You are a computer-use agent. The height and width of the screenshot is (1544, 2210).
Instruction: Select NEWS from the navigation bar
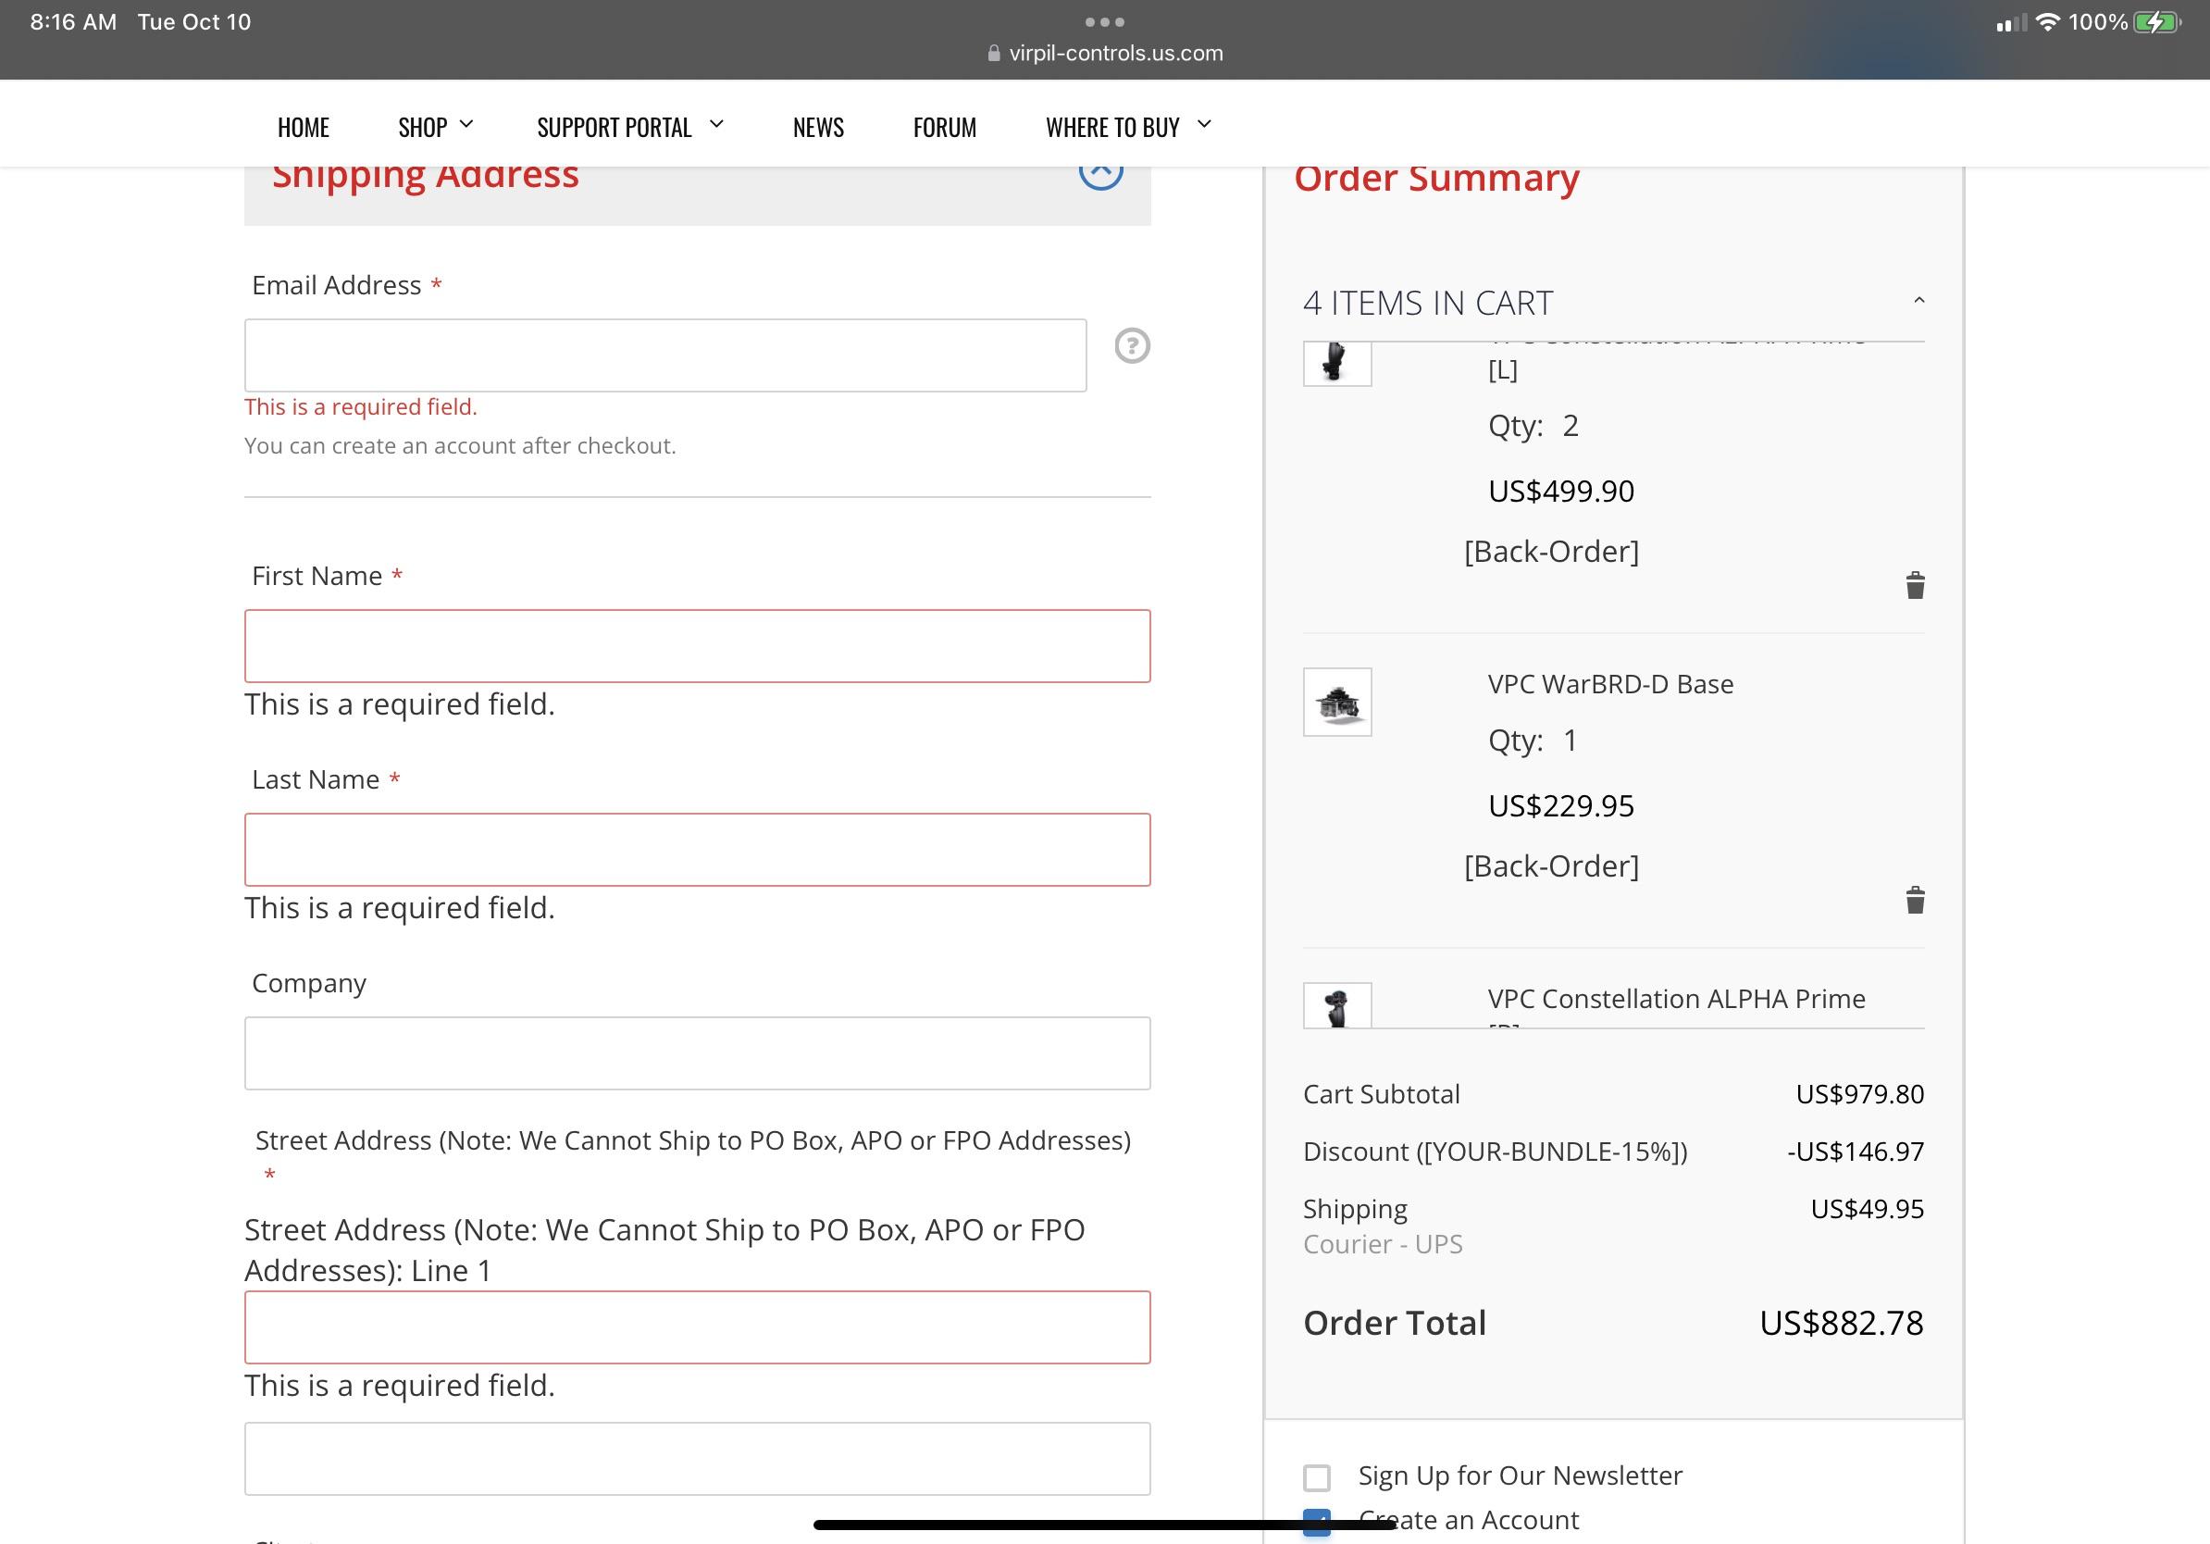817,125
